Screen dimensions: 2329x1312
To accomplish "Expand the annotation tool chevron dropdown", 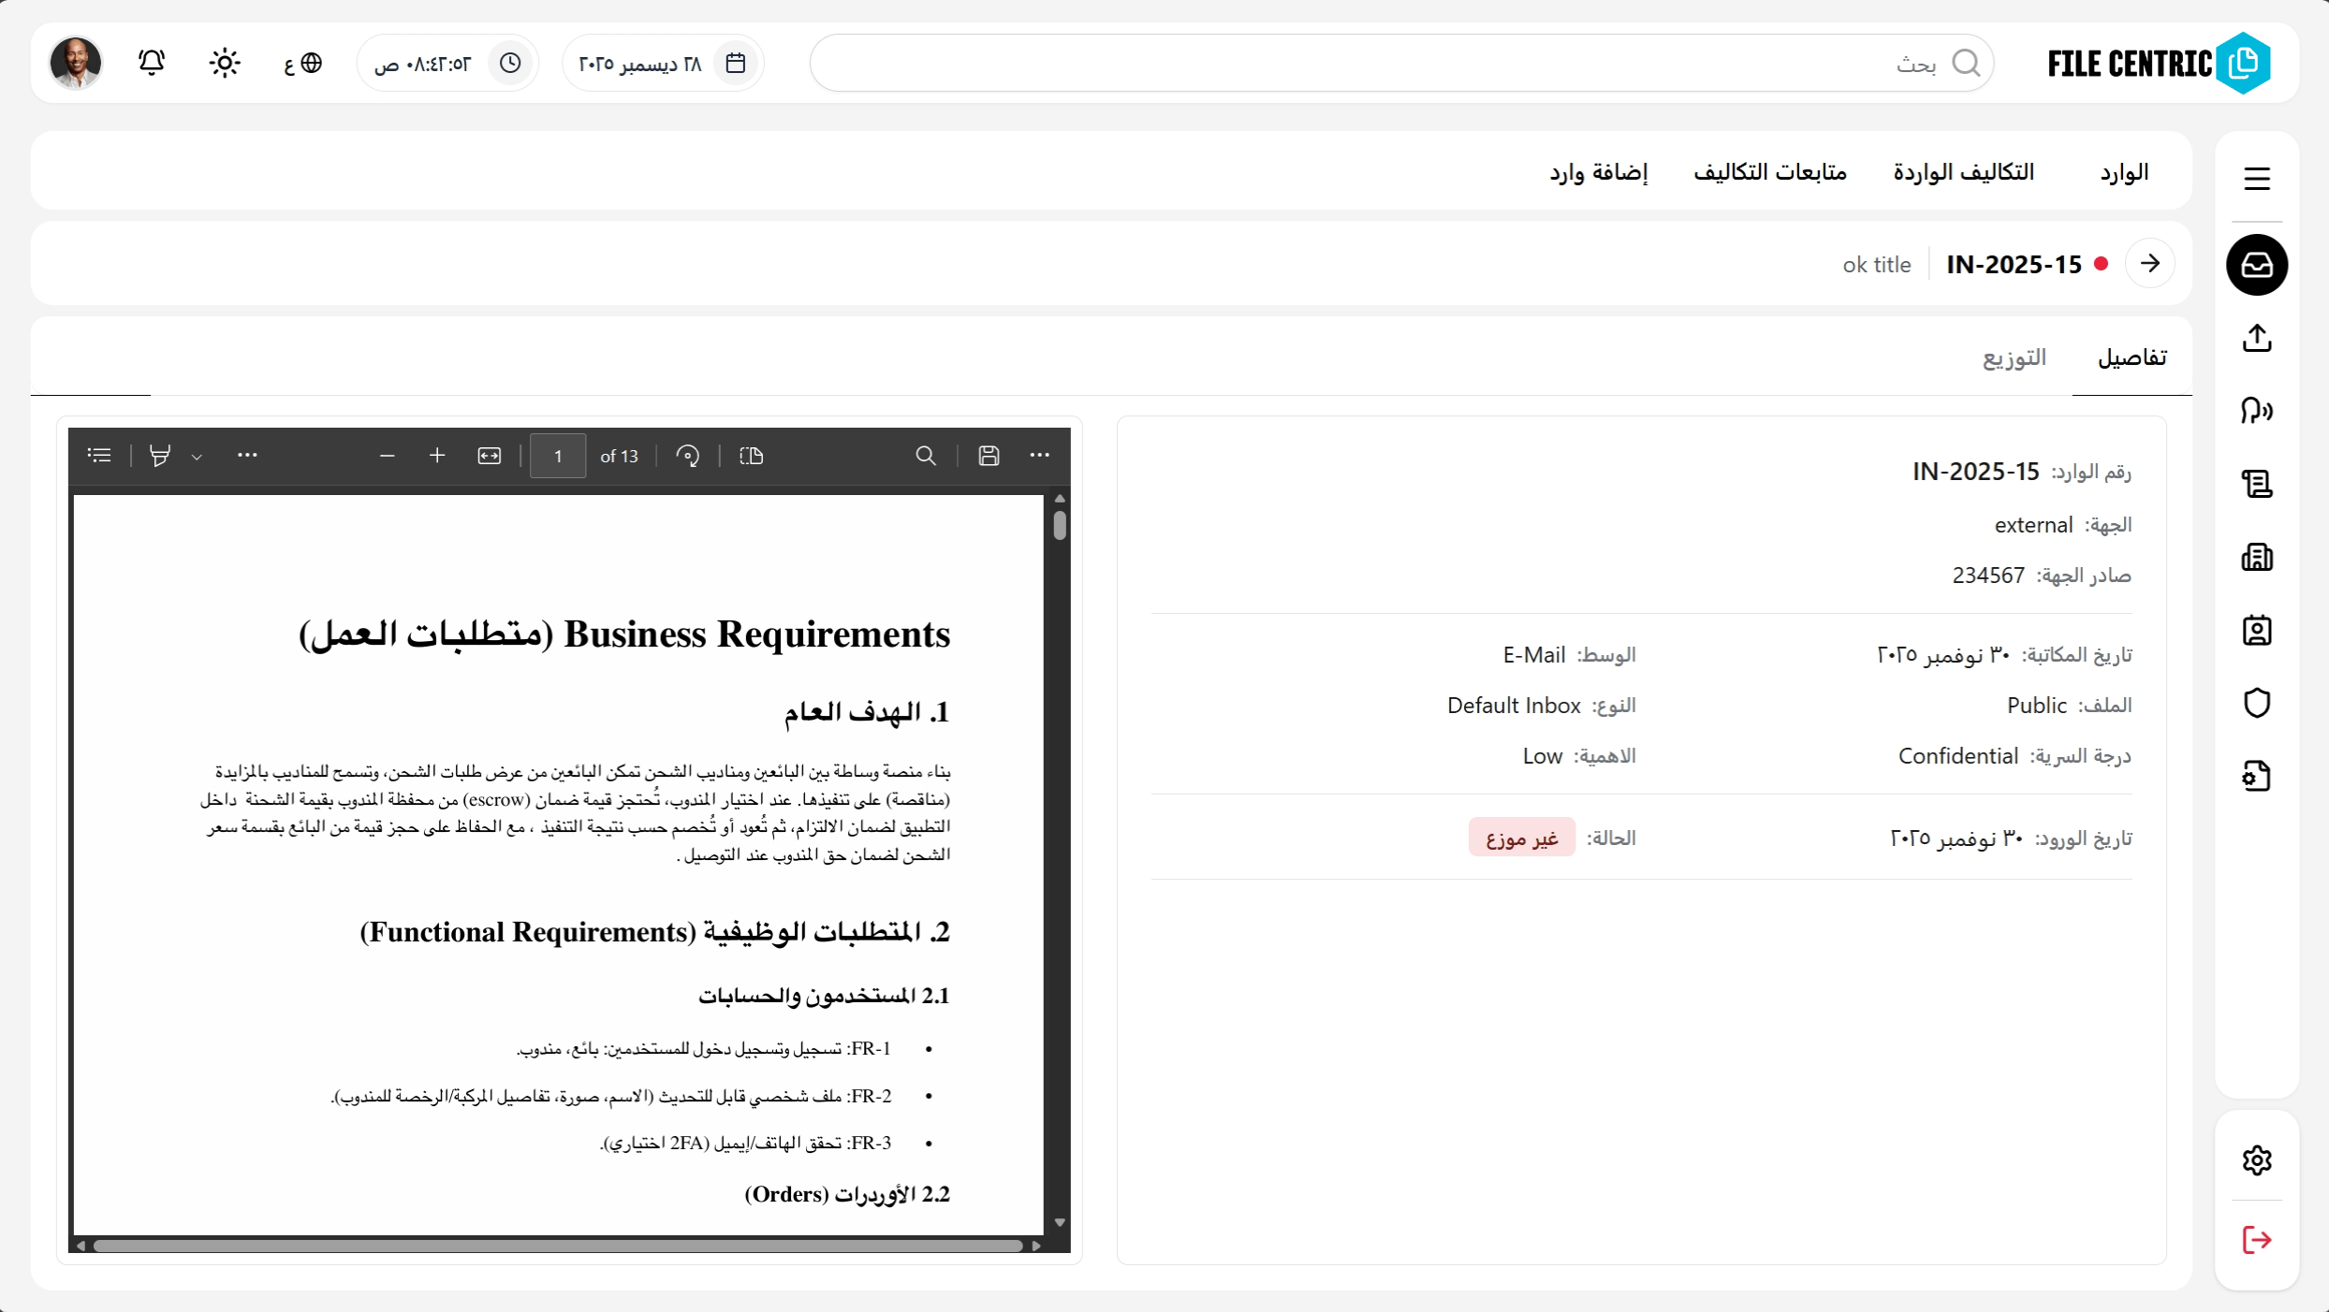I will coord(197,457).
